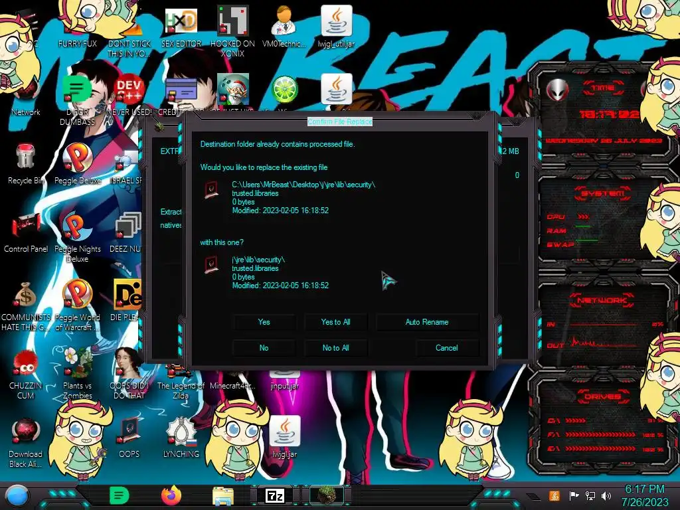Click the Confirm File Replace title
Image resolution: width=680 pixels, height=510 pixels.
click(x=340, y=122)
